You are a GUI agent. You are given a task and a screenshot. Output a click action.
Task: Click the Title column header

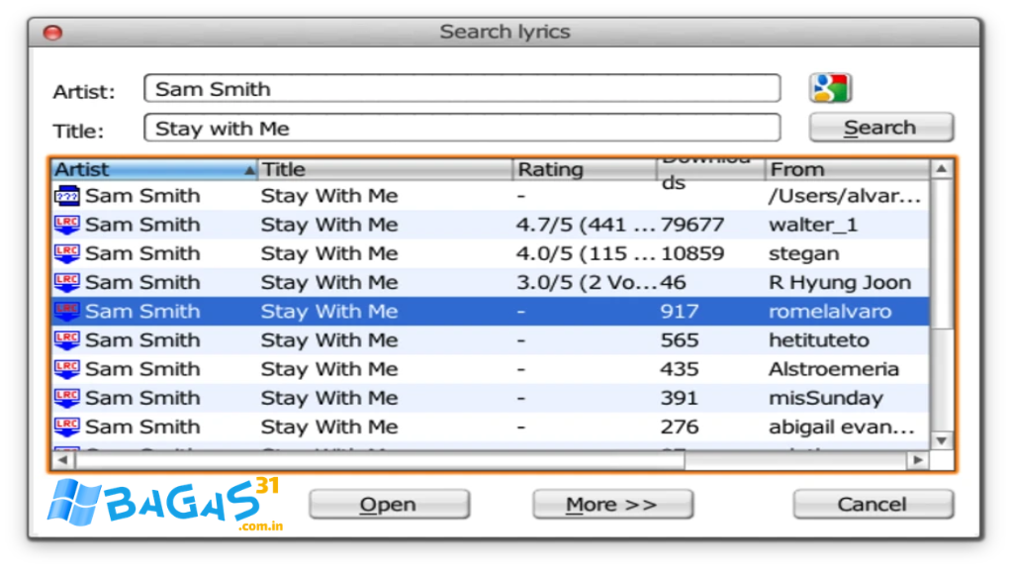coord(384,169)
